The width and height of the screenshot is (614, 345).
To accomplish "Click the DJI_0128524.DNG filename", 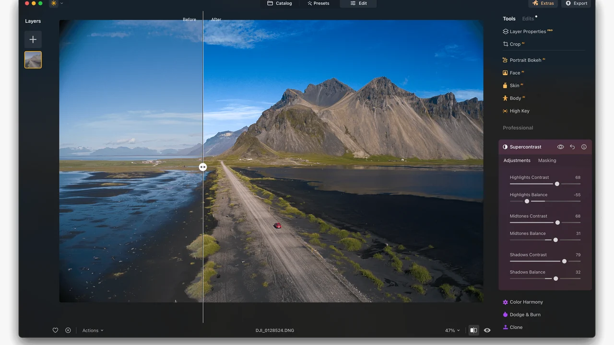I will tap(274, 331).
